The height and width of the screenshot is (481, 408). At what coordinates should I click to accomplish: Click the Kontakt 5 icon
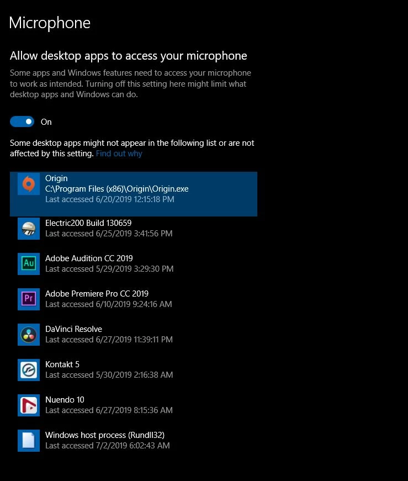[x=29, y=370]
